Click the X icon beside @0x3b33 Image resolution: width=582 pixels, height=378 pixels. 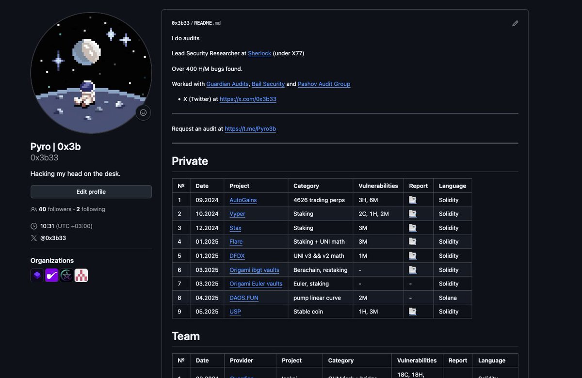tap(34, 238)
